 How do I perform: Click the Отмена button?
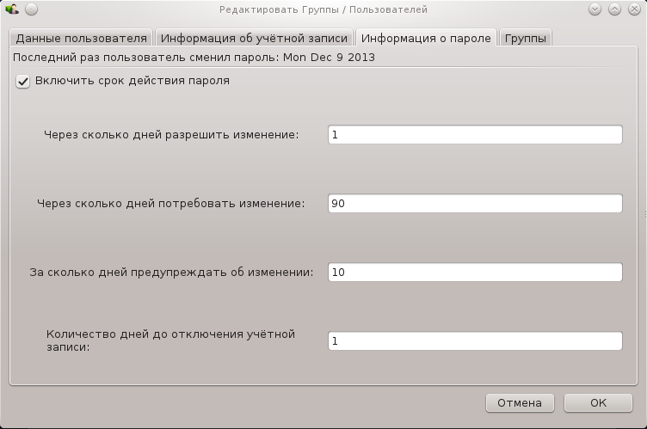[x=520, y=402]
